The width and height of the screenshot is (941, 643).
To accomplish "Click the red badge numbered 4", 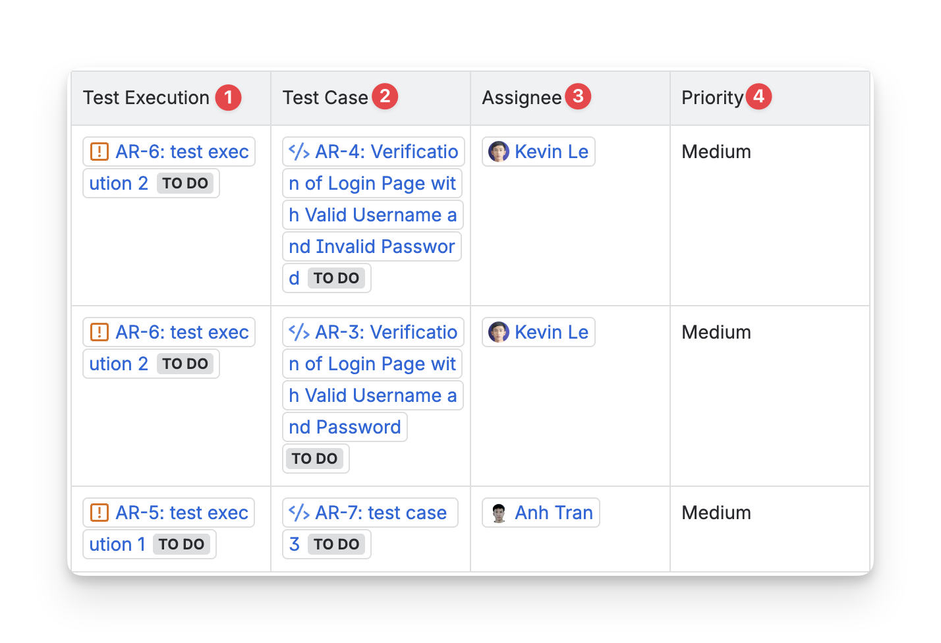I will pos(758,97).
